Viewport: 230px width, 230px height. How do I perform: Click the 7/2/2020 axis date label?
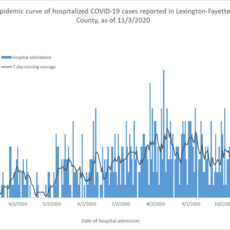121,204
